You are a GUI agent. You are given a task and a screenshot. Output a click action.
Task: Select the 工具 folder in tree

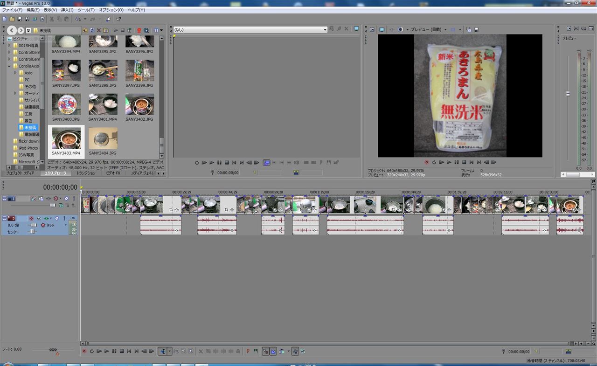28,114
